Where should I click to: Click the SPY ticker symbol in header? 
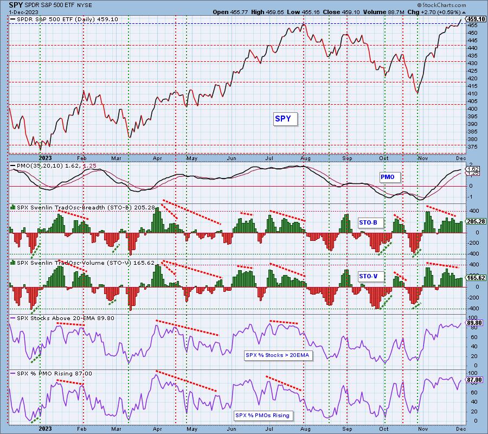[x=16, y=5]
